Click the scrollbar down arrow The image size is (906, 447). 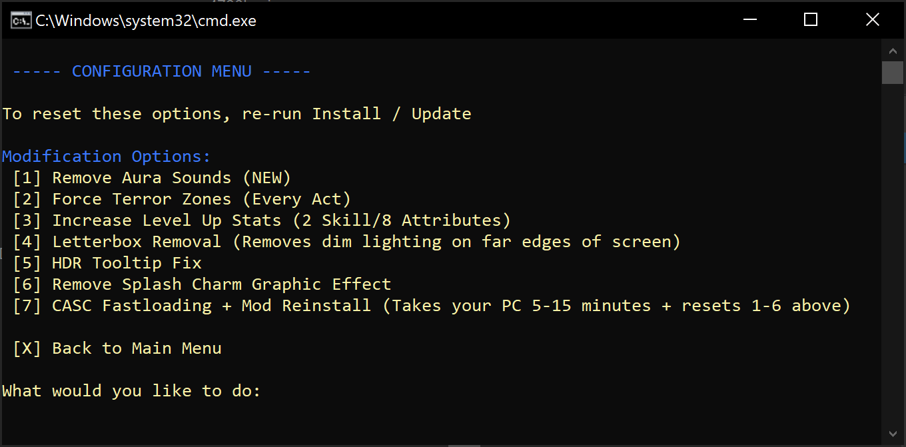(892, 434)
